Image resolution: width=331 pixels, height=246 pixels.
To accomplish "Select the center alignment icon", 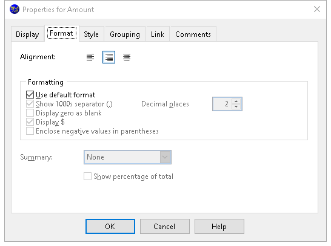I will 127,57.
